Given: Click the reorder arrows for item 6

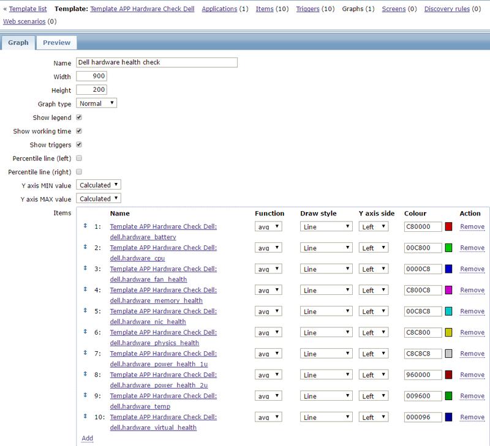Looking at the screenshot, I should (x=85, y=332).
